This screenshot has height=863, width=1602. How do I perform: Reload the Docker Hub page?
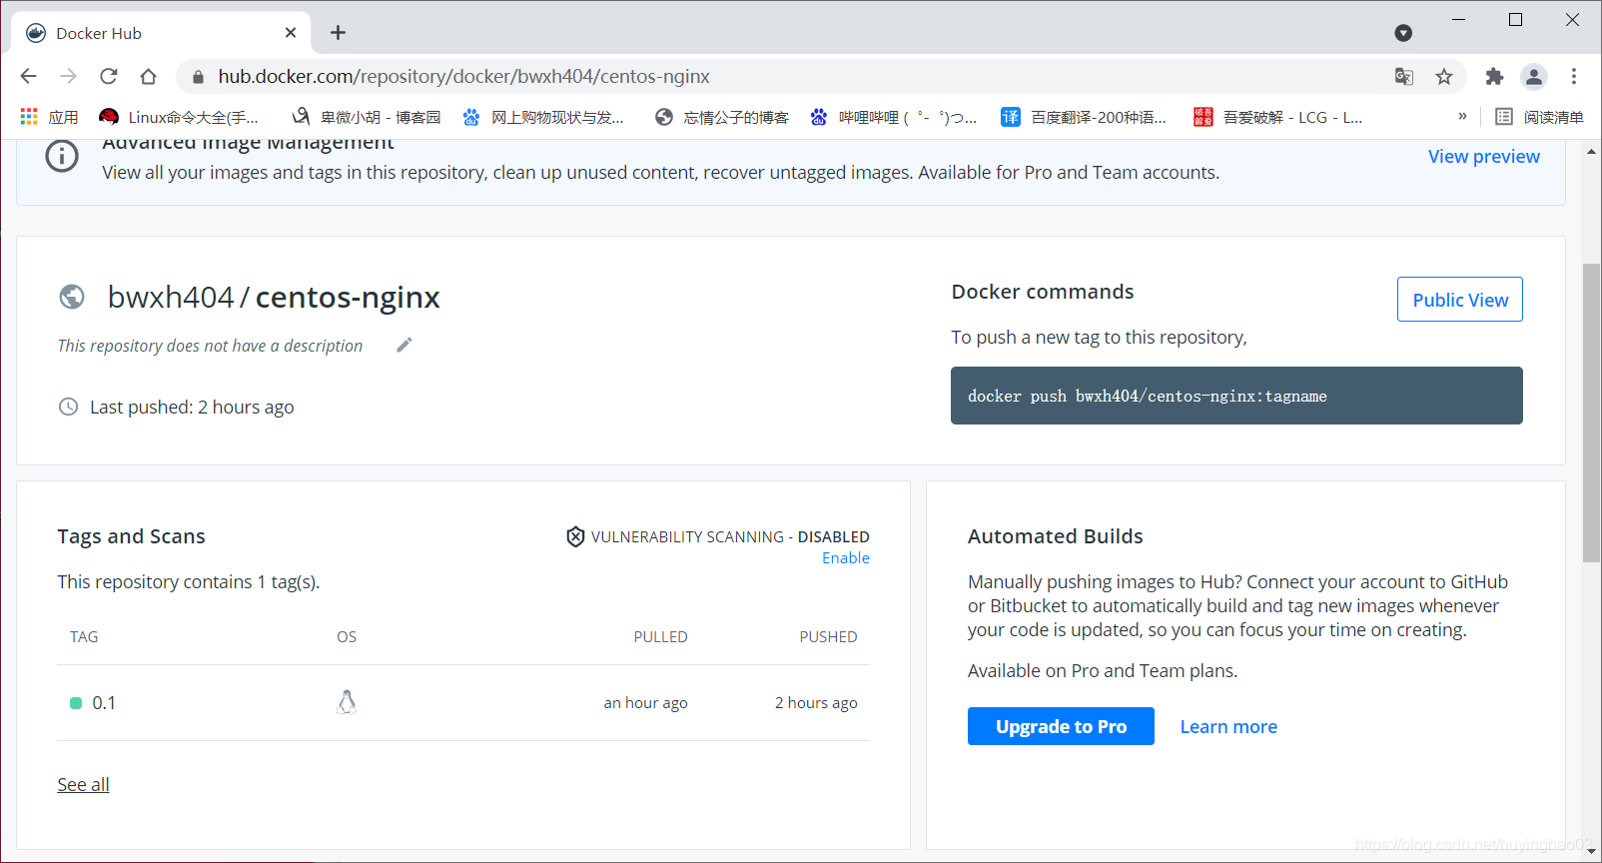pyautogui.click(x=108, y=76)
